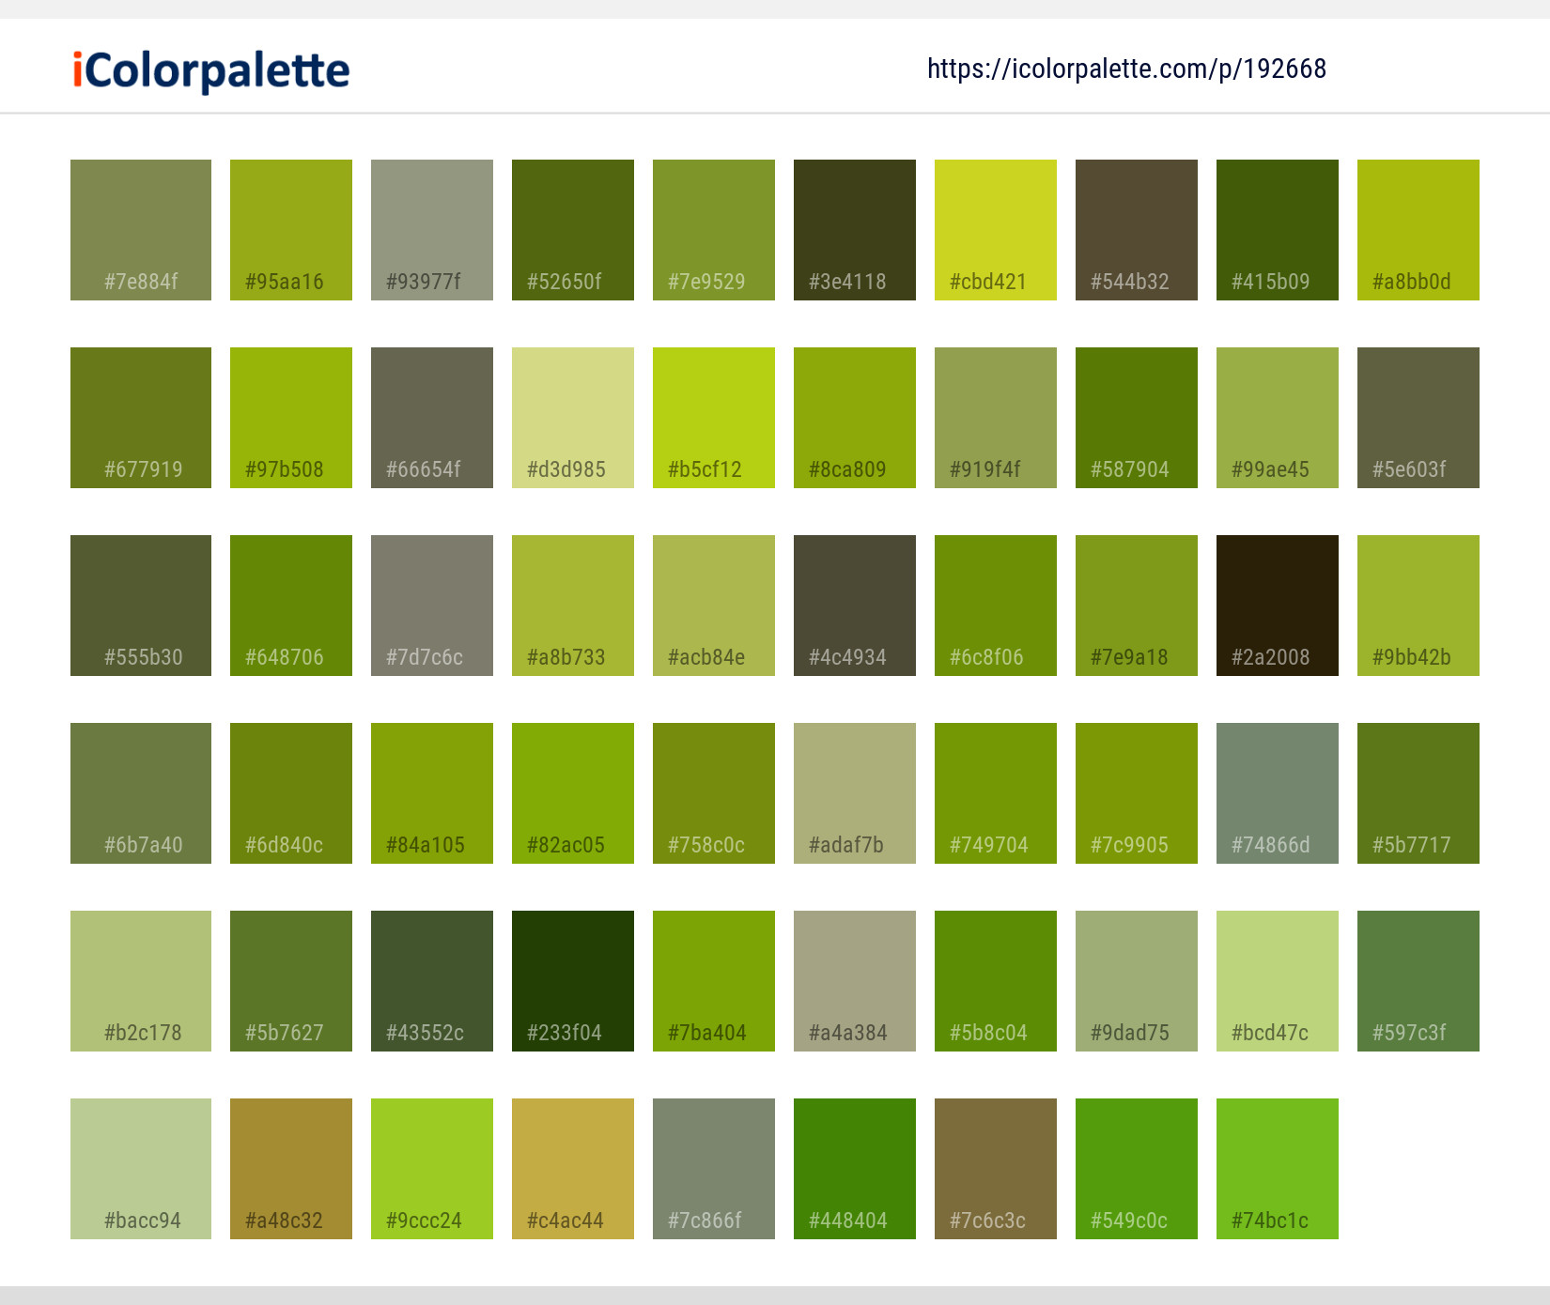Choose swatch #587904
The image size is (1550, 1305).
tap(1137, 418)
